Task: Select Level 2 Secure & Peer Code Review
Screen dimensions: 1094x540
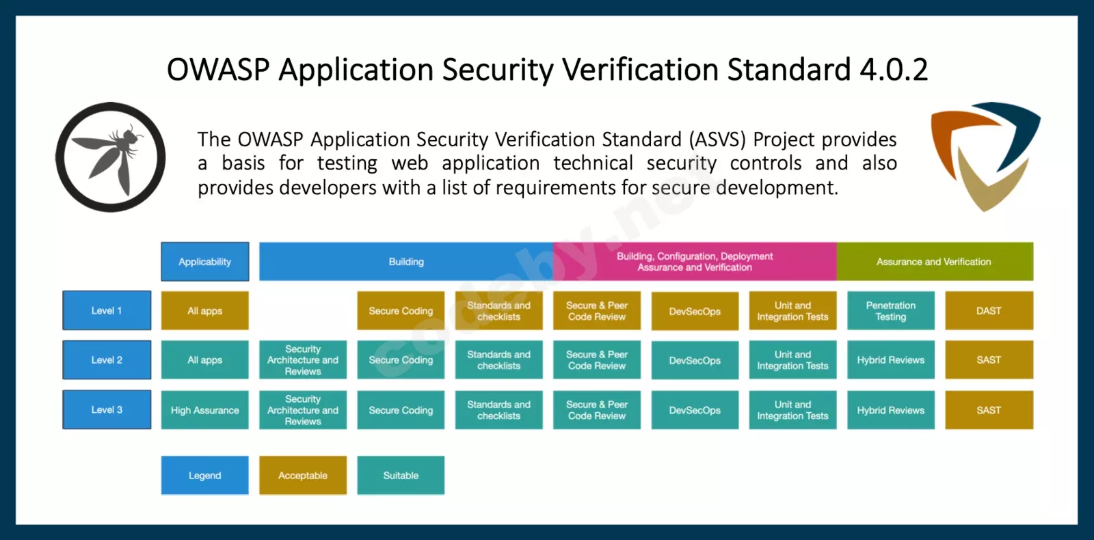Action: (597, 360)
